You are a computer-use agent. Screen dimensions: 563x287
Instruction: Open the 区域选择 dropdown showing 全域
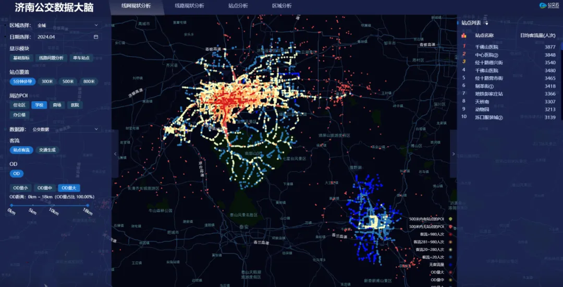tap(68, 25)
